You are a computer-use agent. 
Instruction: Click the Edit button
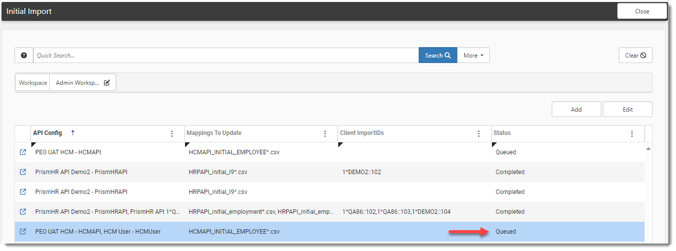pos(627,110)
